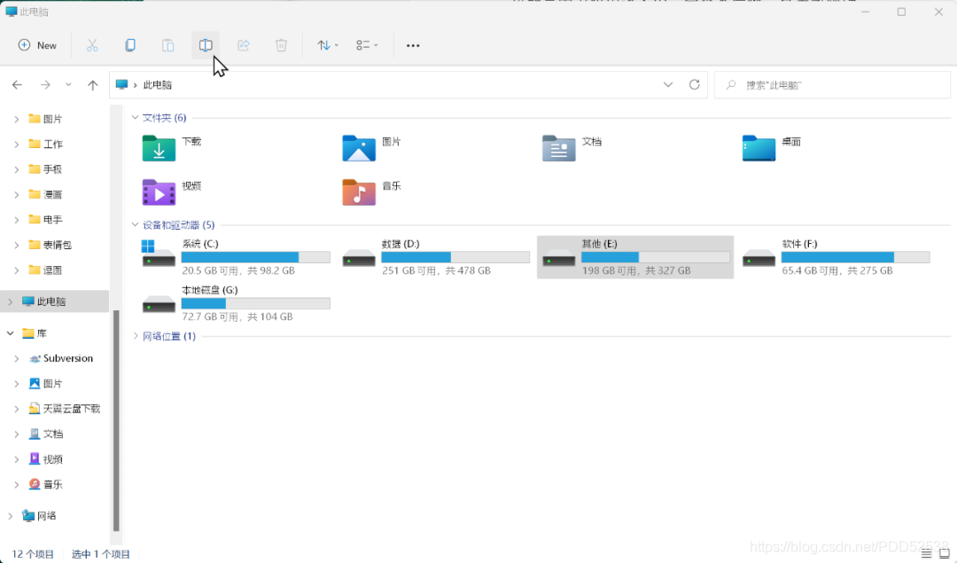Go back with the left arrow
This screenshot has width=957, height=563.
(17, 85)
